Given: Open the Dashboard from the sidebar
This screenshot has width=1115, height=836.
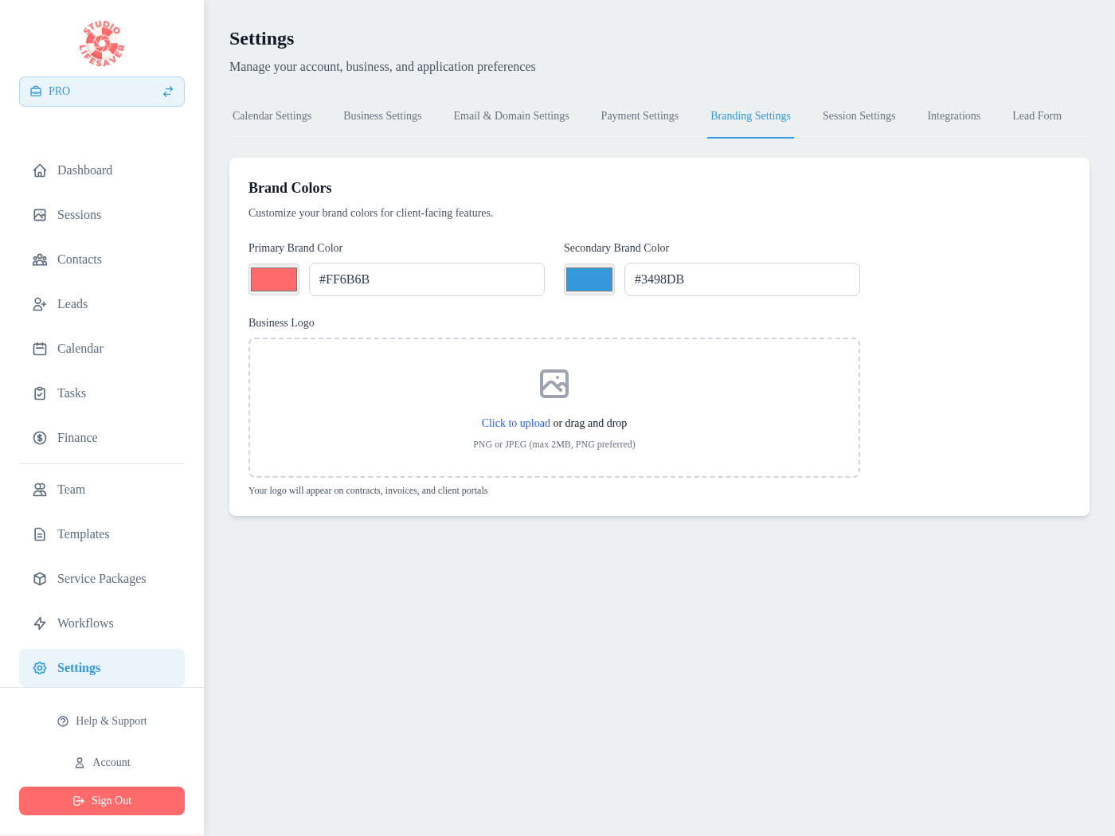Looking at the screenshot, I should coord(40,170).
